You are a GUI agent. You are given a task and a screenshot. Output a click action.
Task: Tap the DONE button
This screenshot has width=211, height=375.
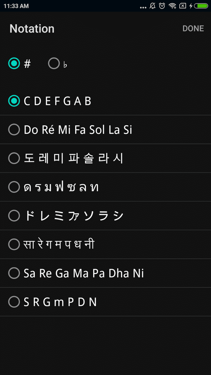click(x=193, y=28)
